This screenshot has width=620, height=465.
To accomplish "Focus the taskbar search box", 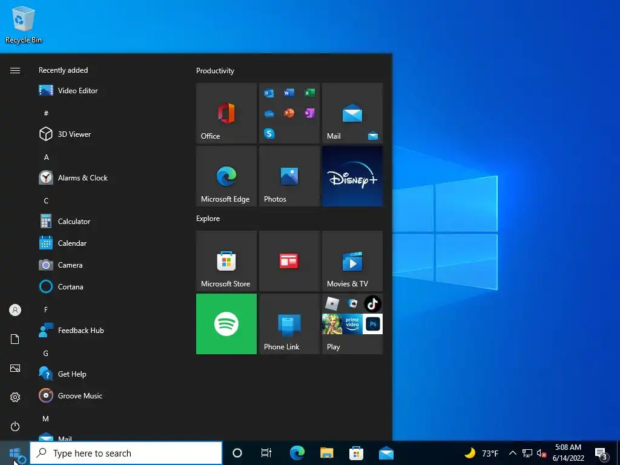I will click(126, 453).
